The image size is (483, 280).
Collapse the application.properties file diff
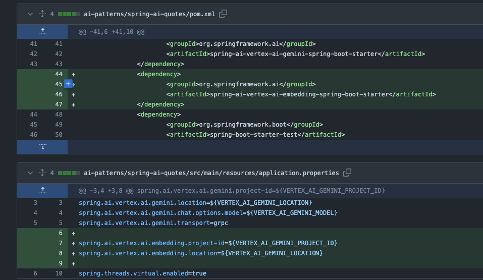tap(30, 173)
